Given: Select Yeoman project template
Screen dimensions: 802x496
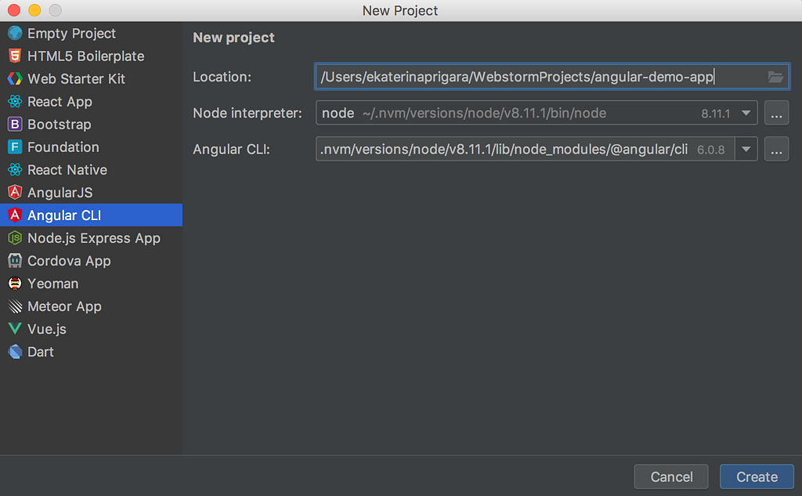Looking at the screenshot, I should tap(52, 284).
